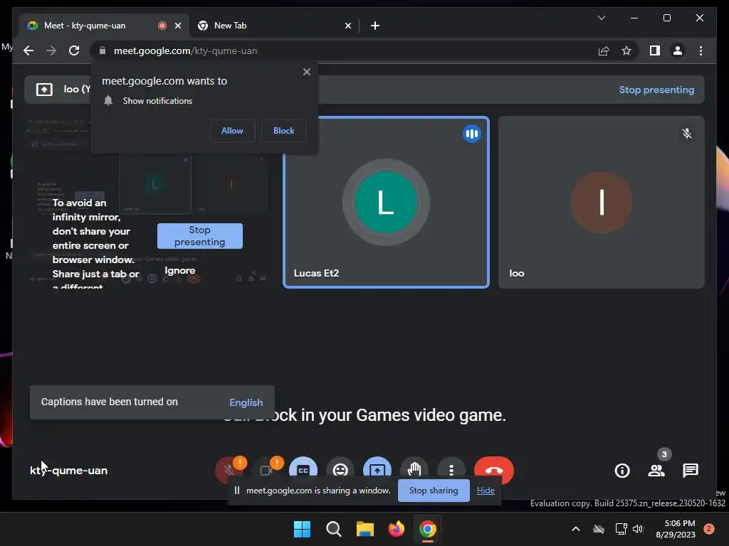Bookmark this page with star icon

pos(626,50)
